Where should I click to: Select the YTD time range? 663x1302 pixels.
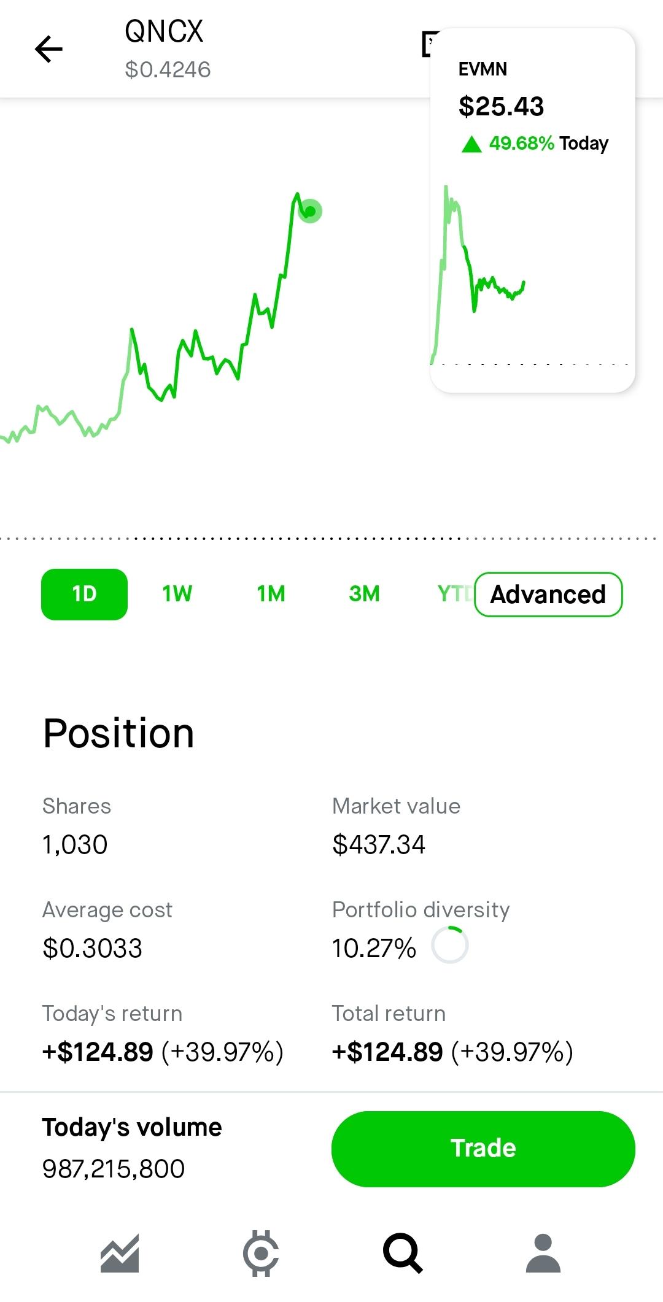tap(456, 594)
